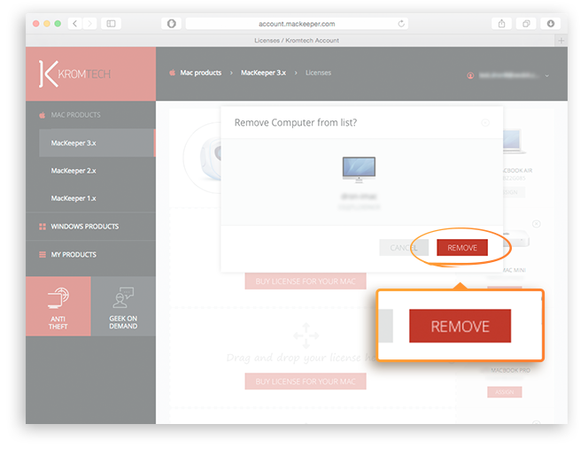Viewport: 588px width, 455px height.
Task: Open the privacy shield extension icon
Action: coord(172,24)
